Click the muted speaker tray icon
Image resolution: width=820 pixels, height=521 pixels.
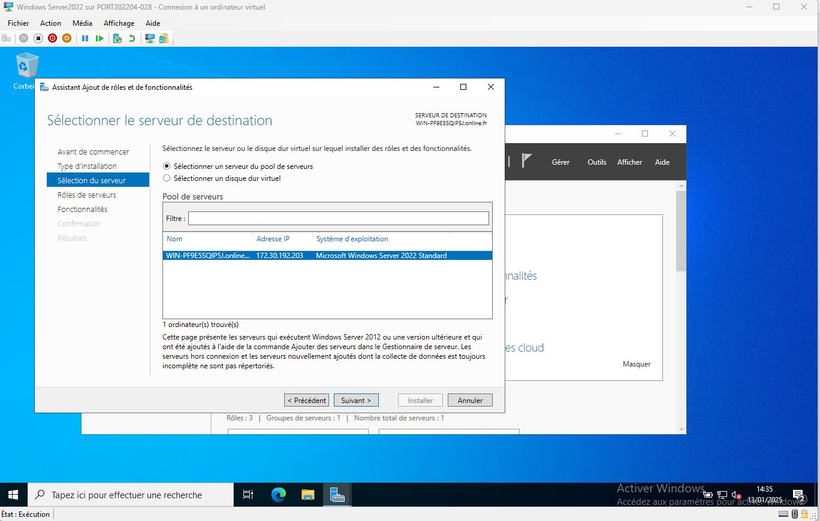pos(737,495)
